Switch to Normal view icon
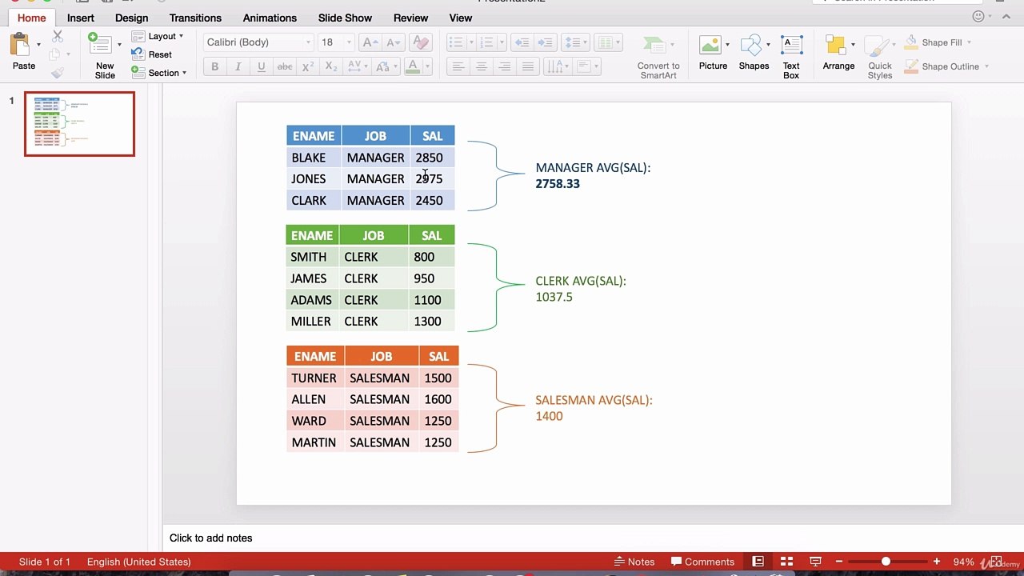Image resolution: width=1024 pixels, height=576 pixels. point(758,562)
